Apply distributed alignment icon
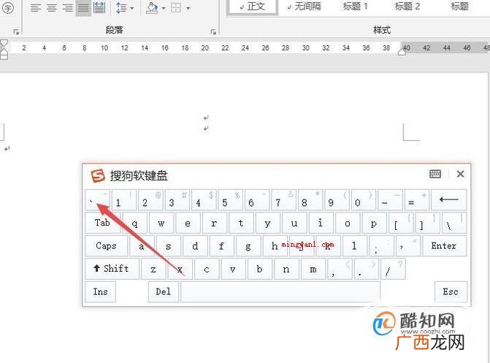This screenshot has width=490, height=363. (99, 8)
